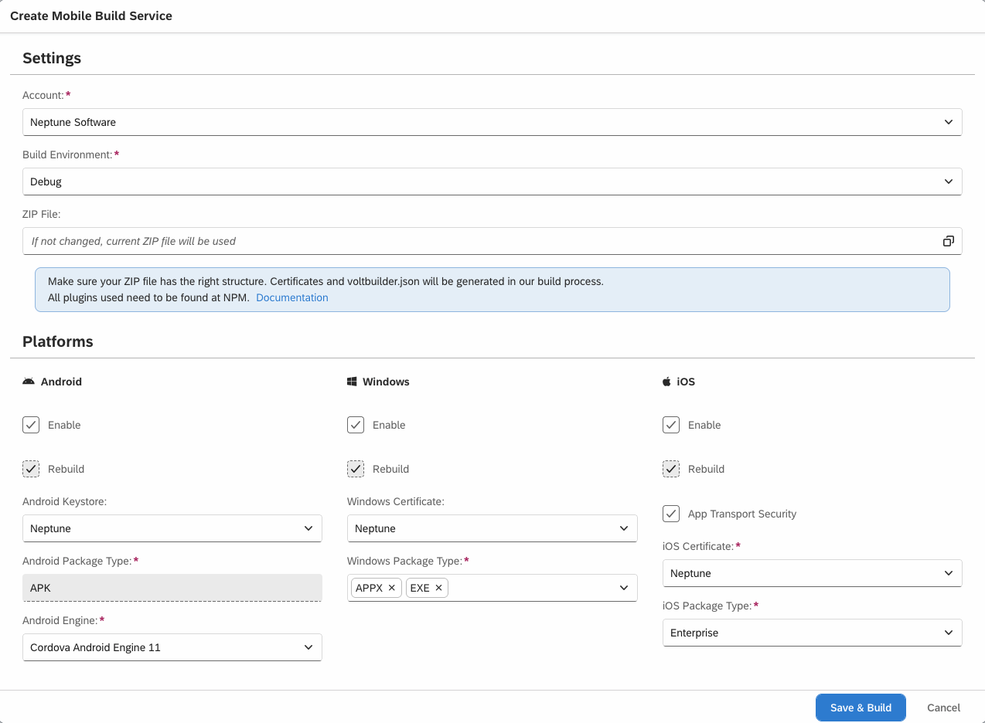The width and height of the screenshot is (985, 723).
Task: Click the Build Environment label
Action: point(67,154)
